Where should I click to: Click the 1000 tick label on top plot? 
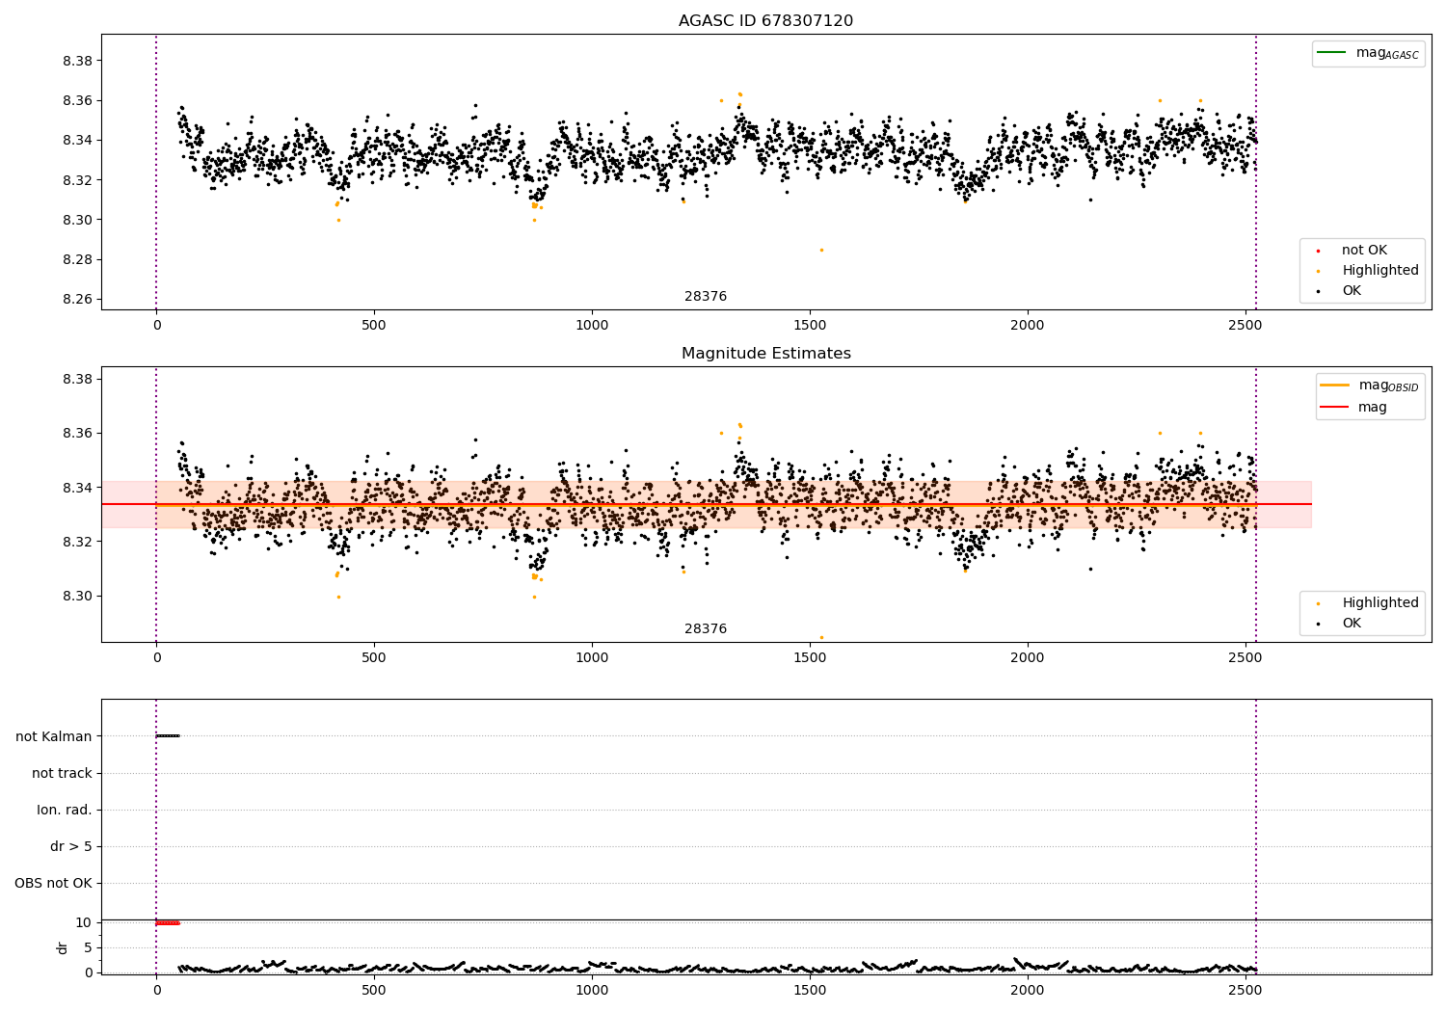[x=592, y=325]
